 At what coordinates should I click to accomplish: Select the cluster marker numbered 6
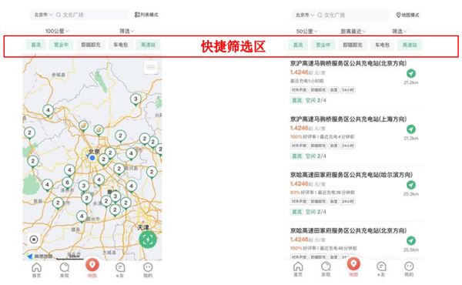(x=68, y=183)
